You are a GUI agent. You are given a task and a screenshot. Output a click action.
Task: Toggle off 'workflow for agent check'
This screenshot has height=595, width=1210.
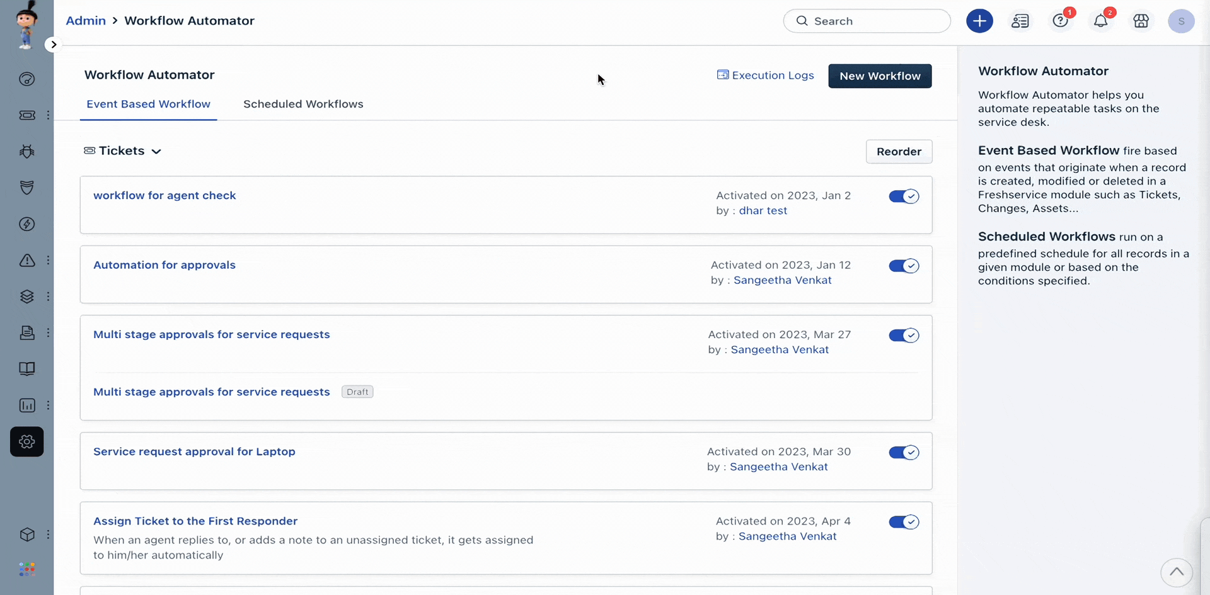point(904,196)
